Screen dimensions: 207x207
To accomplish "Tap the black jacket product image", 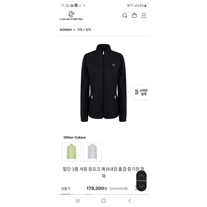I will 103,83.
